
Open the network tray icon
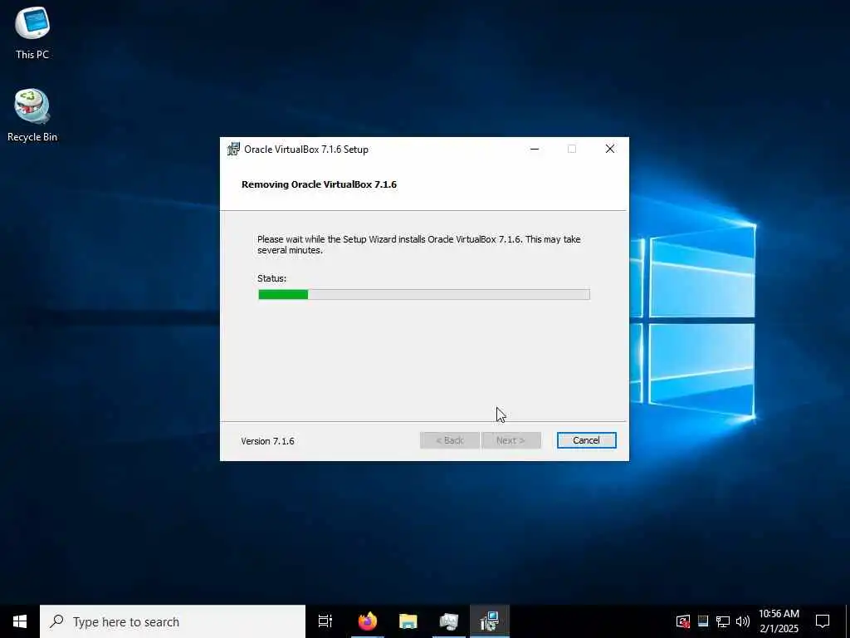click(723, 621)
